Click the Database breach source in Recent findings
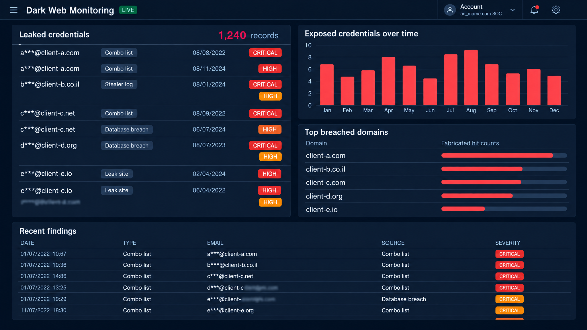 404,299
